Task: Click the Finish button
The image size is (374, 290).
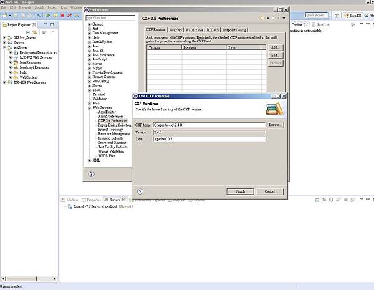Action: [240, 191]
